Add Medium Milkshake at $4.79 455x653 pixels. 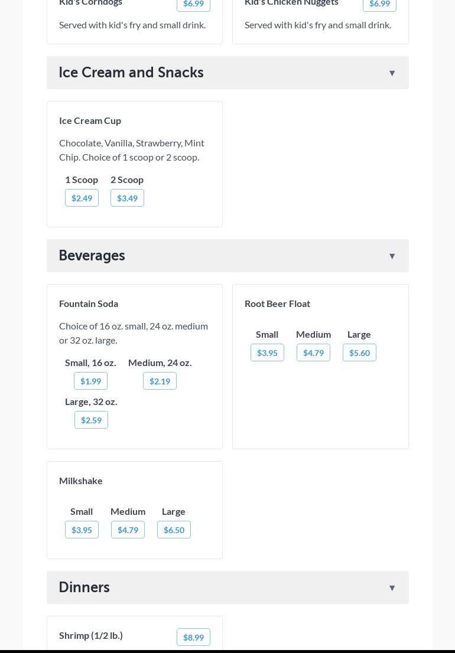128,530
